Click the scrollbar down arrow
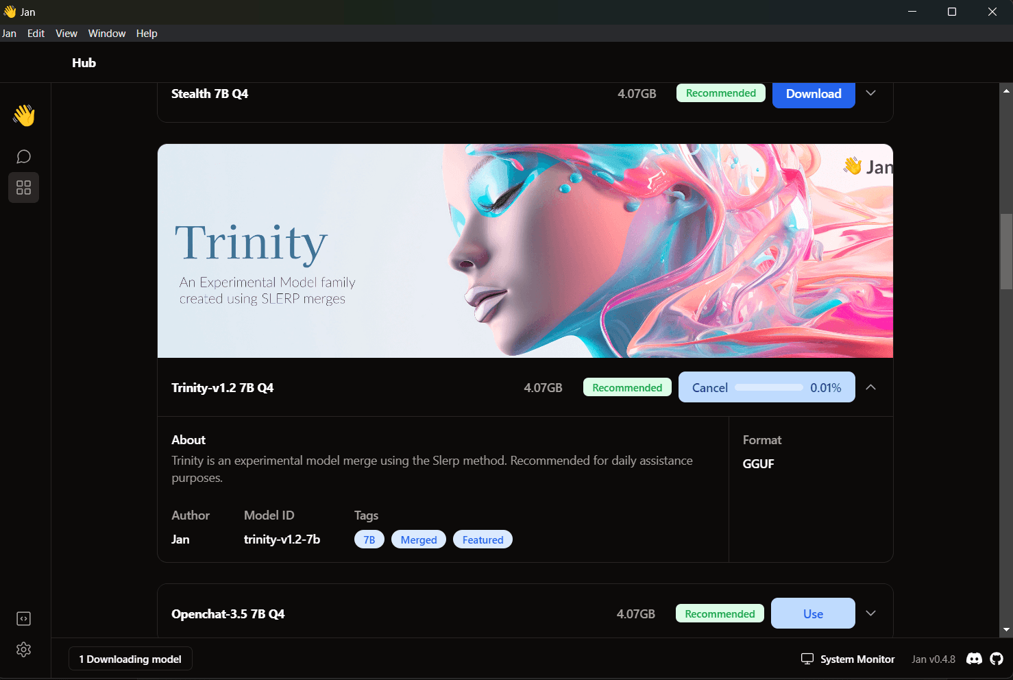This screenshot has height=680, width=1013. [x=1006, y=629]
